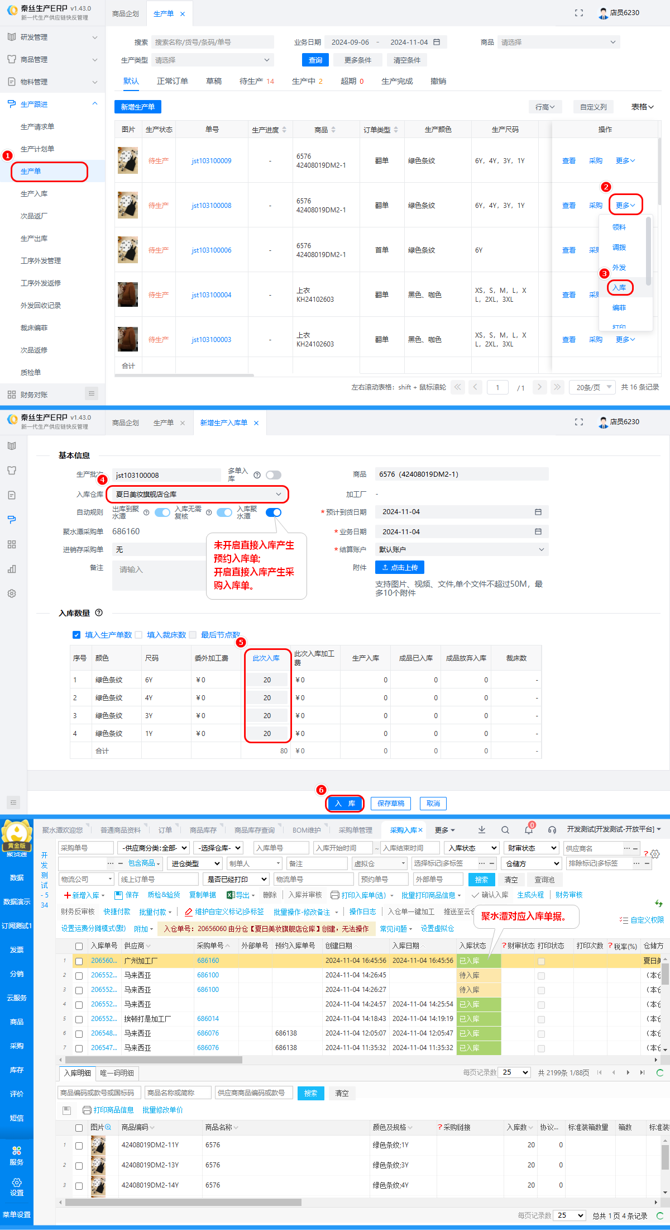Expand the 研发管理 sidebar menu
The image size is (670, 1230).
point(52,37)
